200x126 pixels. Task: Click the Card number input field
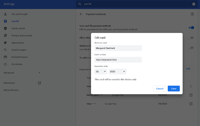(x=118, y=60)
